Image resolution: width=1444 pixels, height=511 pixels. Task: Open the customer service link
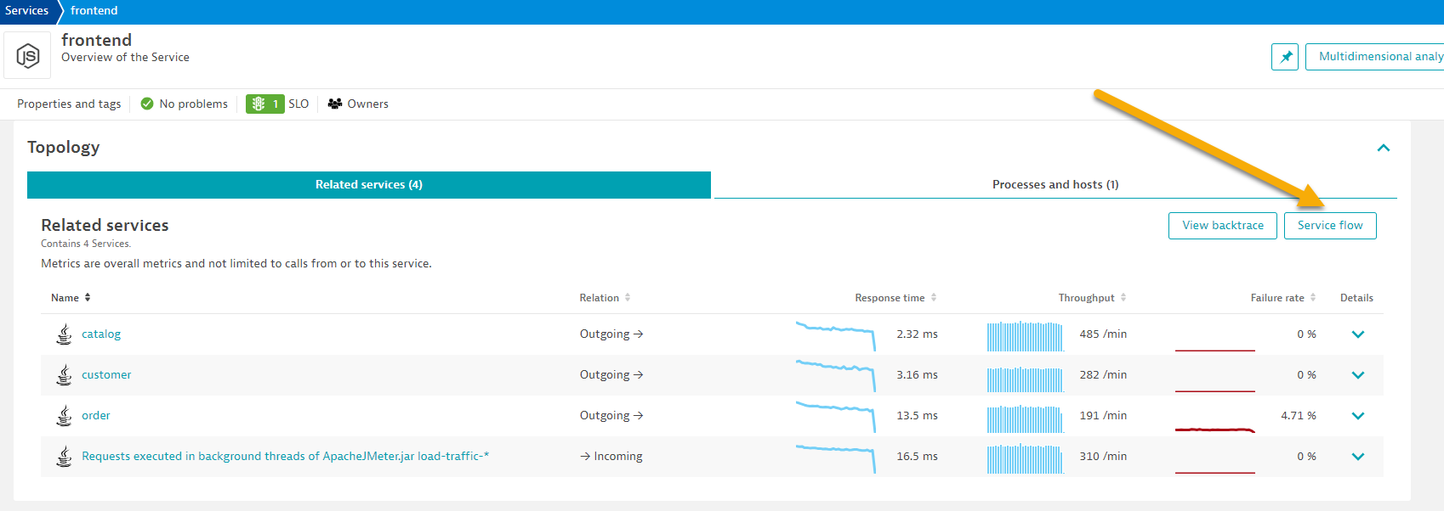coord(106,375)
